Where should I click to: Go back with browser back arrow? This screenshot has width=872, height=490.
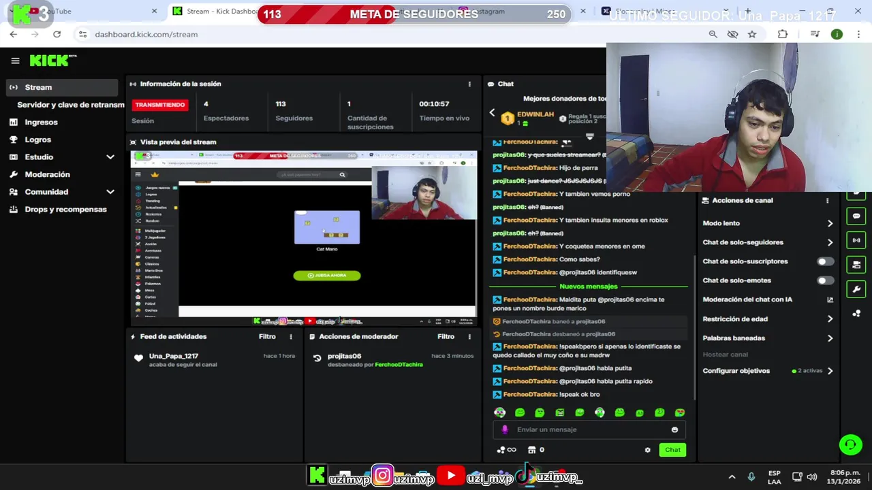(x=14, y=34)
